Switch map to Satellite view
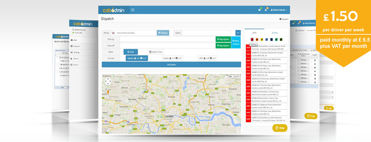 pos(237,76)
